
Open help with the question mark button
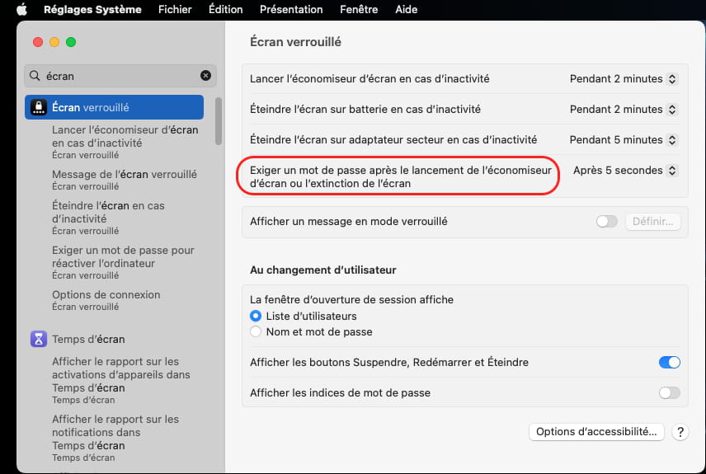coord(680,432)
